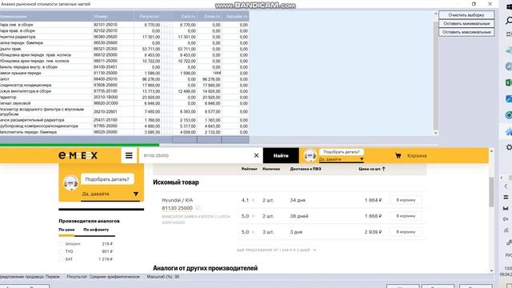Select table cell 97606-25600
Image resolution: width=512 pixels, height=288 pixels.
(x=106, y=85)
